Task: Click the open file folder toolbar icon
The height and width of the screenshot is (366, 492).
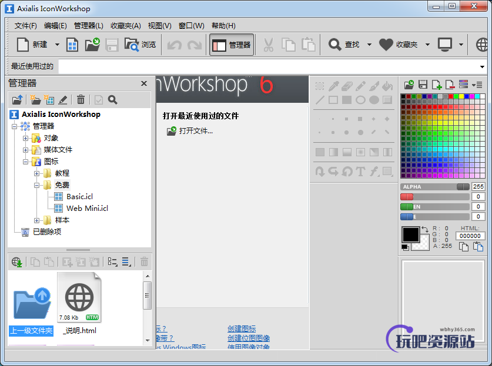Action: pyautogui.click(x=92, y=45)
